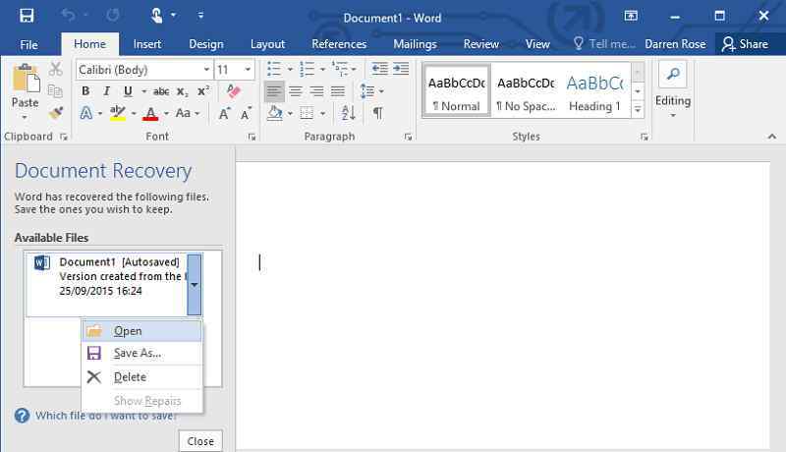The height and width of the screenshot is (452, 786).
Task: Select the Format Painter brush
Action: click(56, 113)
